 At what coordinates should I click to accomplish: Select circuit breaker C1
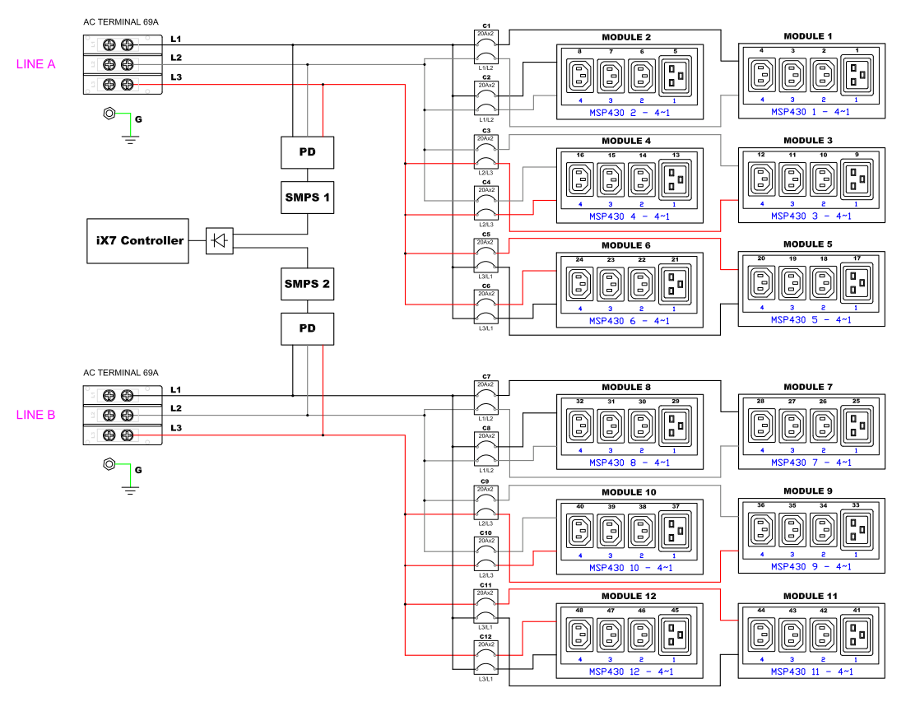pos(486,47)
